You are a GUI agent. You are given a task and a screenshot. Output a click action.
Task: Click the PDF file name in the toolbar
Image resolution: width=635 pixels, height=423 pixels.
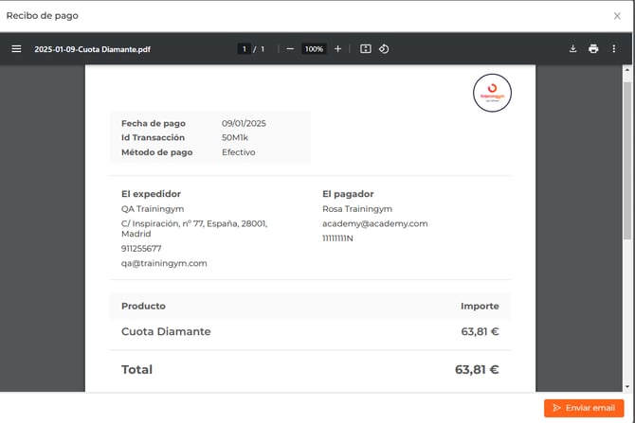(x=92, y=49)
